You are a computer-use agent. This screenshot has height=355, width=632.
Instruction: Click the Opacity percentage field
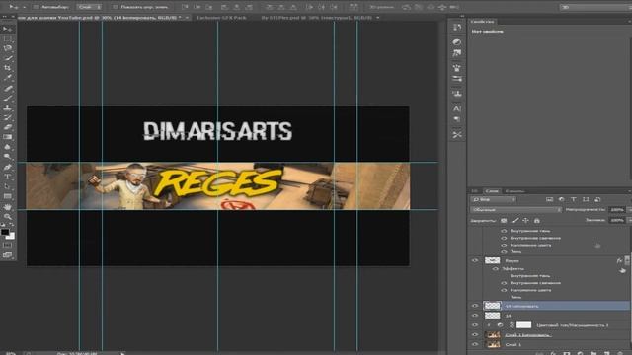[616, 210]
